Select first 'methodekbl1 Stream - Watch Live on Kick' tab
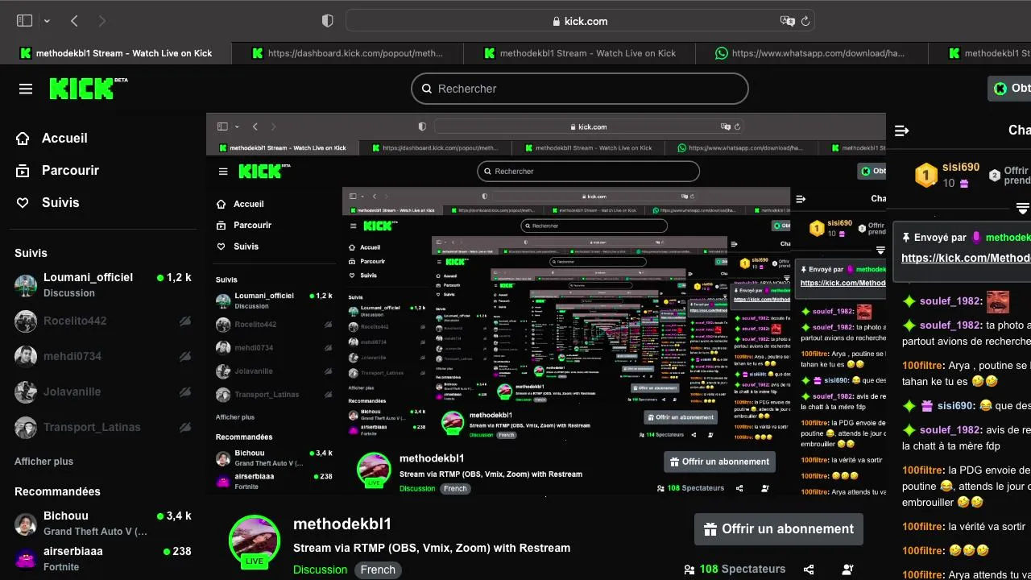This screenshot has width=1031, height=580. click(x=116, y=53)
